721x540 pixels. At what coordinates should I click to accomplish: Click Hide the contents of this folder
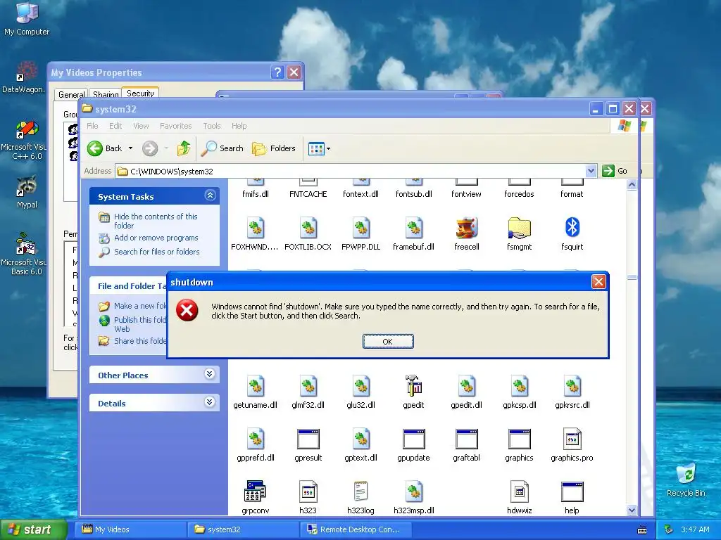pos(156,221)
